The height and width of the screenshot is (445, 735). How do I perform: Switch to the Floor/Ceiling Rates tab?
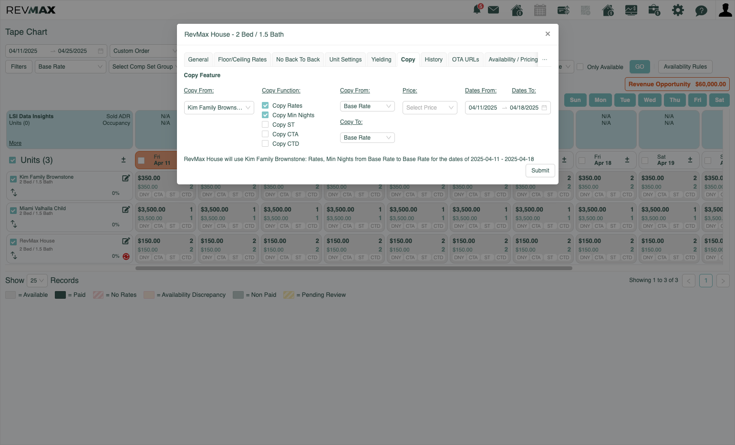pyautogui.click(x=242, y=60)
